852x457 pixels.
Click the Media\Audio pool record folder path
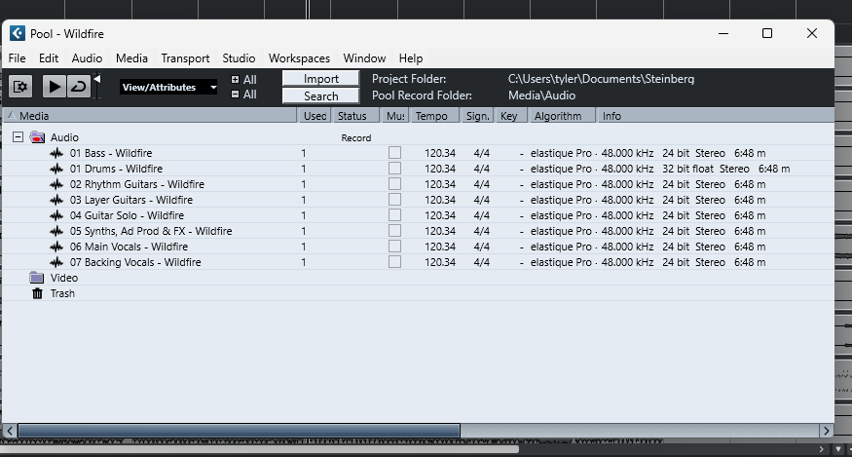[x=541, y=95]
